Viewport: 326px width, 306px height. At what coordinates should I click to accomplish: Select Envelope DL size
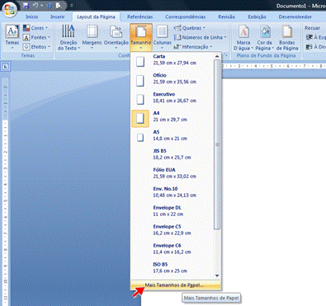(172, 211)
